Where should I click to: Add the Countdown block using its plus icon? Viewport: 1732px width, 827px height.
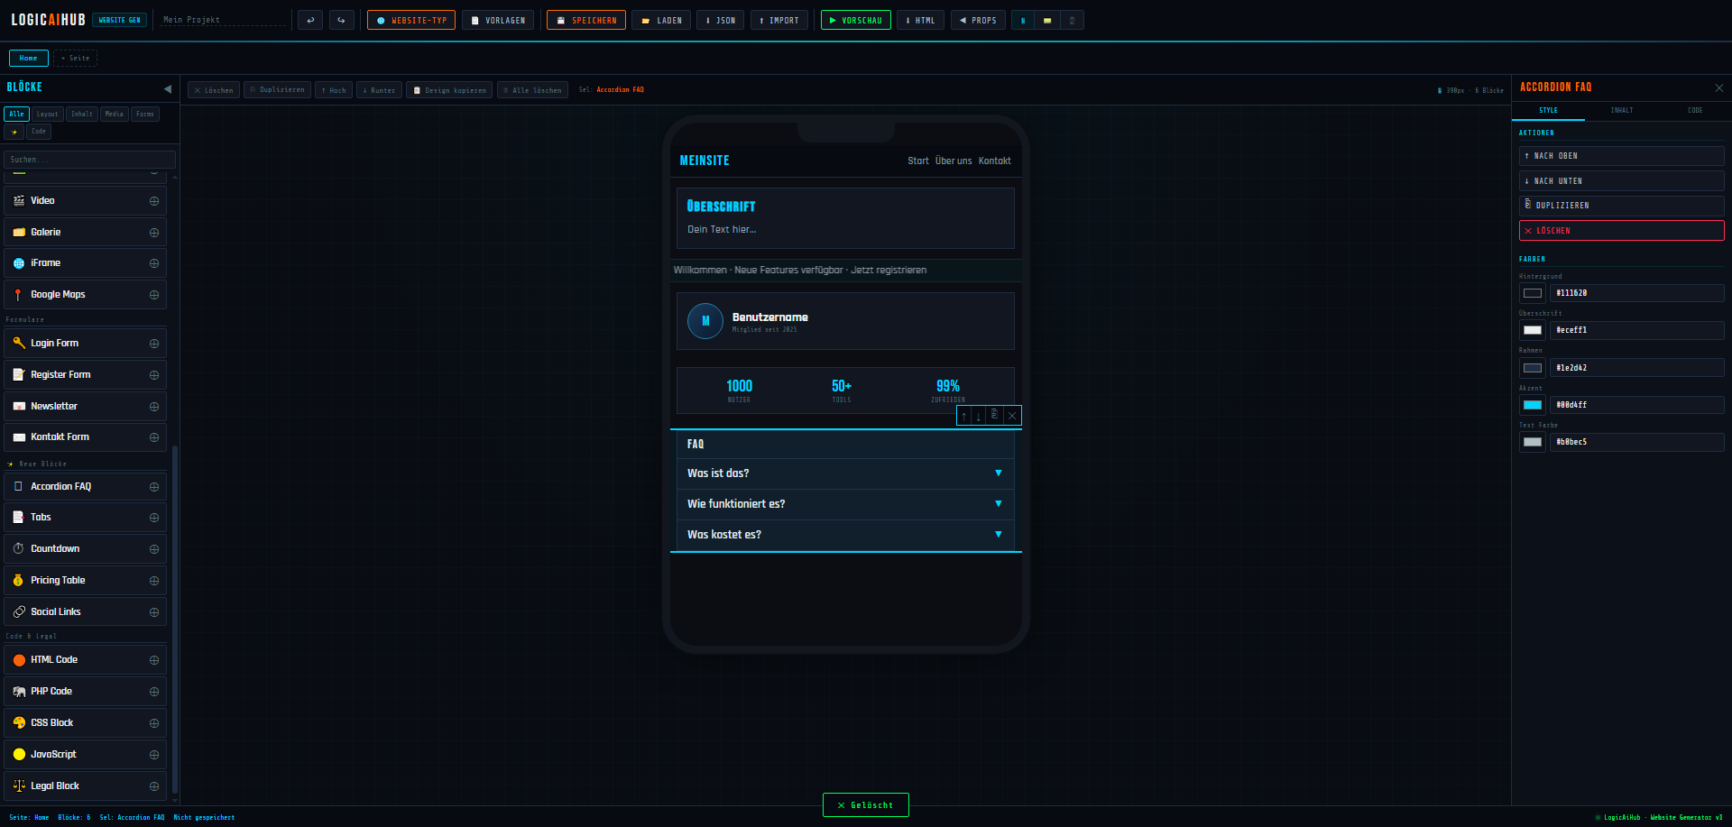point(154,549)
